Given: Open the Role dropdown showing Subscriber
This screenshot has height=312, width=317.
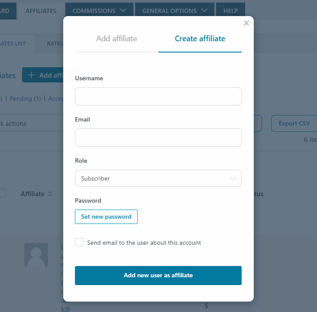Looking at the screenshot, I should click(x=158, y=178).
